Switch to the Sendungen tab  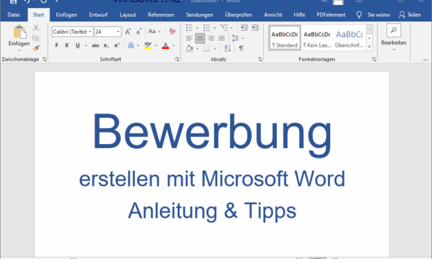[x=199, y=15]
